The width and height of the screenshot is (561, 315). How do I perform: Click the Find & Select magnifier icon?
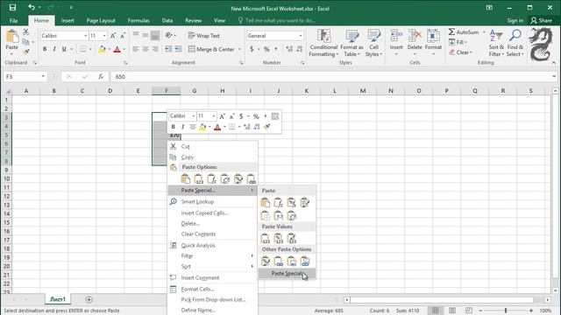pyautogui.click(x=515, y=36)
